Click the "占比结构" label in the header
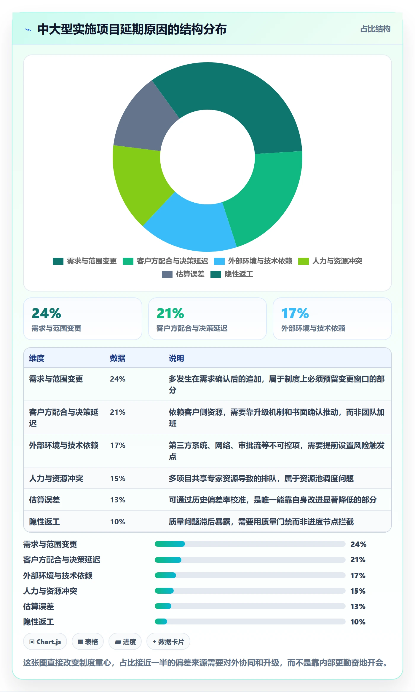This screenshot has width=415, height=692. [x=375, y=29]
